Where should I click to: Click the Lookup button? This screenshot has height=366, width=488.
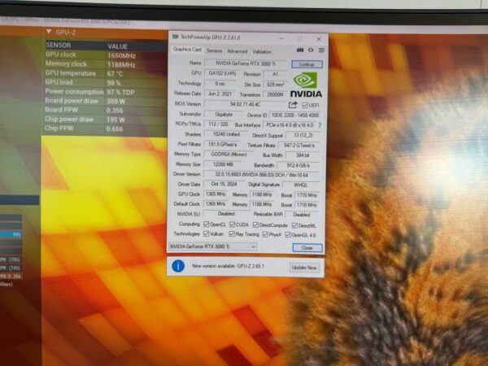click(307, 64)
